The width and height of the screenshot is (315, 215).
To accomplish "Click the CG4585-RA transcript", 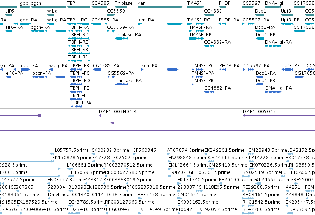I will (x=99, y=24).
